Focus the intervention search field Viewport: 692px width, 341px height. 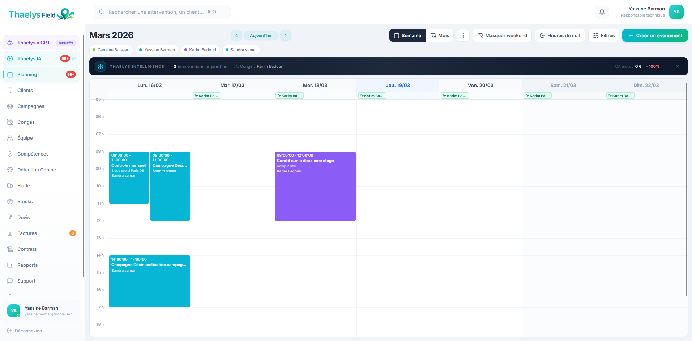tap(162, 12)
